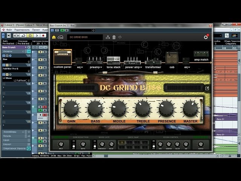
Task: Open preset menu on L2 Mono insert
Action: pos(29,80)
